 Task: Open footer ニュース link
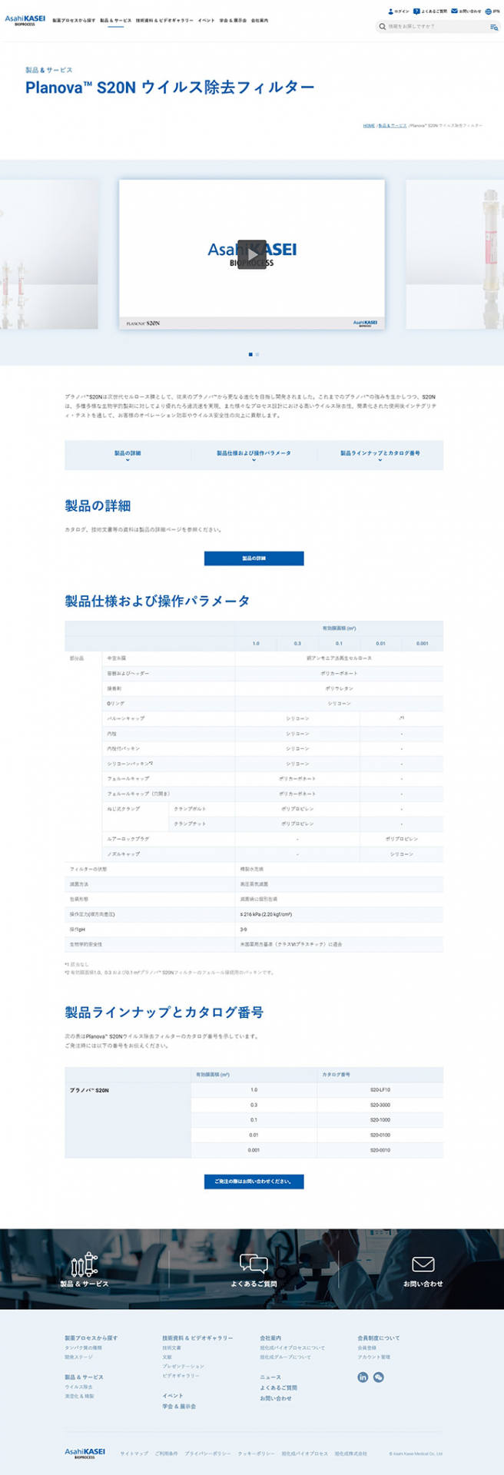[x=270, y=1377]
